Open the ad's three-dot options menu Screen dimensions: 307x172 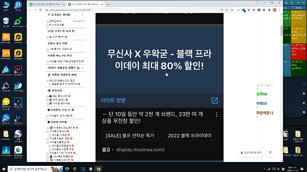pyautogui.click(x=216, y=115)
